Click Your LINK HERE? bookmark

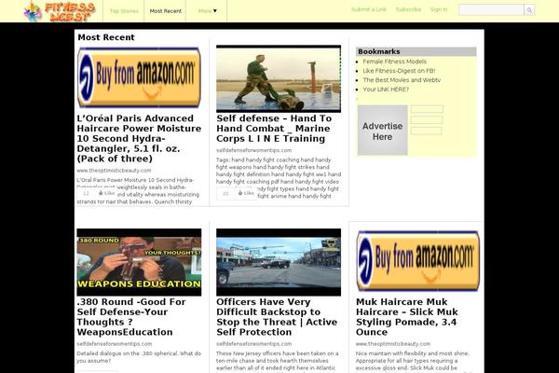(x=386, y=90)
